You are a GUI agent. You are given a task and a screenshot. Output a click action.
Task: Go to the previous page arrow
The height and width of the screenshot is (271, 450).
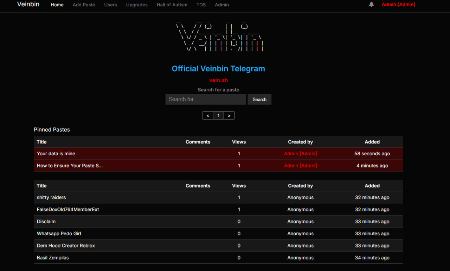coord(207,116)
